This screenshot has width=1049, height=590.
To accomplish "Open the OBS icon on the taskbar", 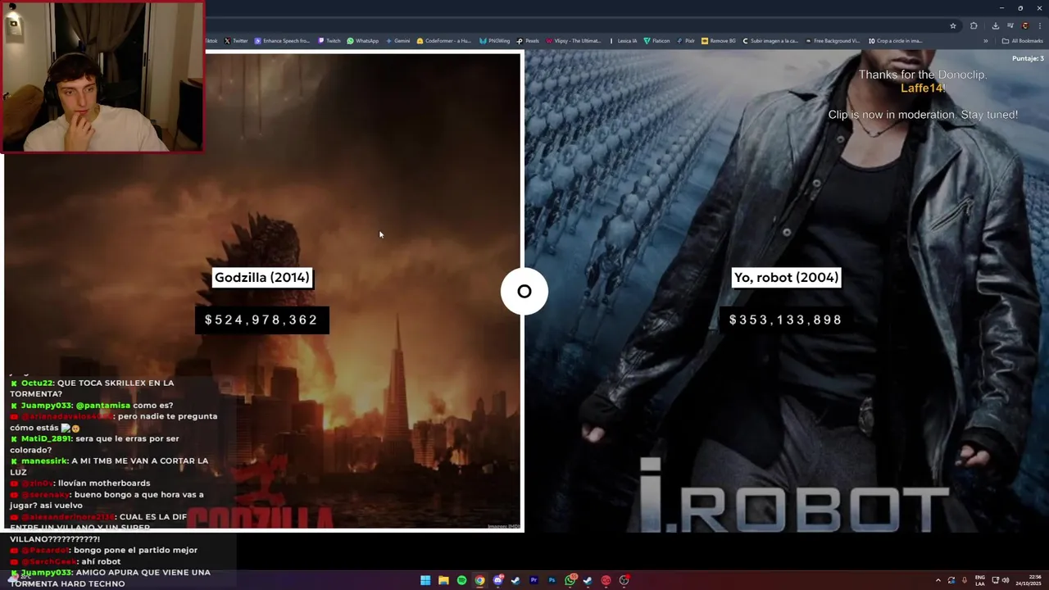I will tap(624, 581).
